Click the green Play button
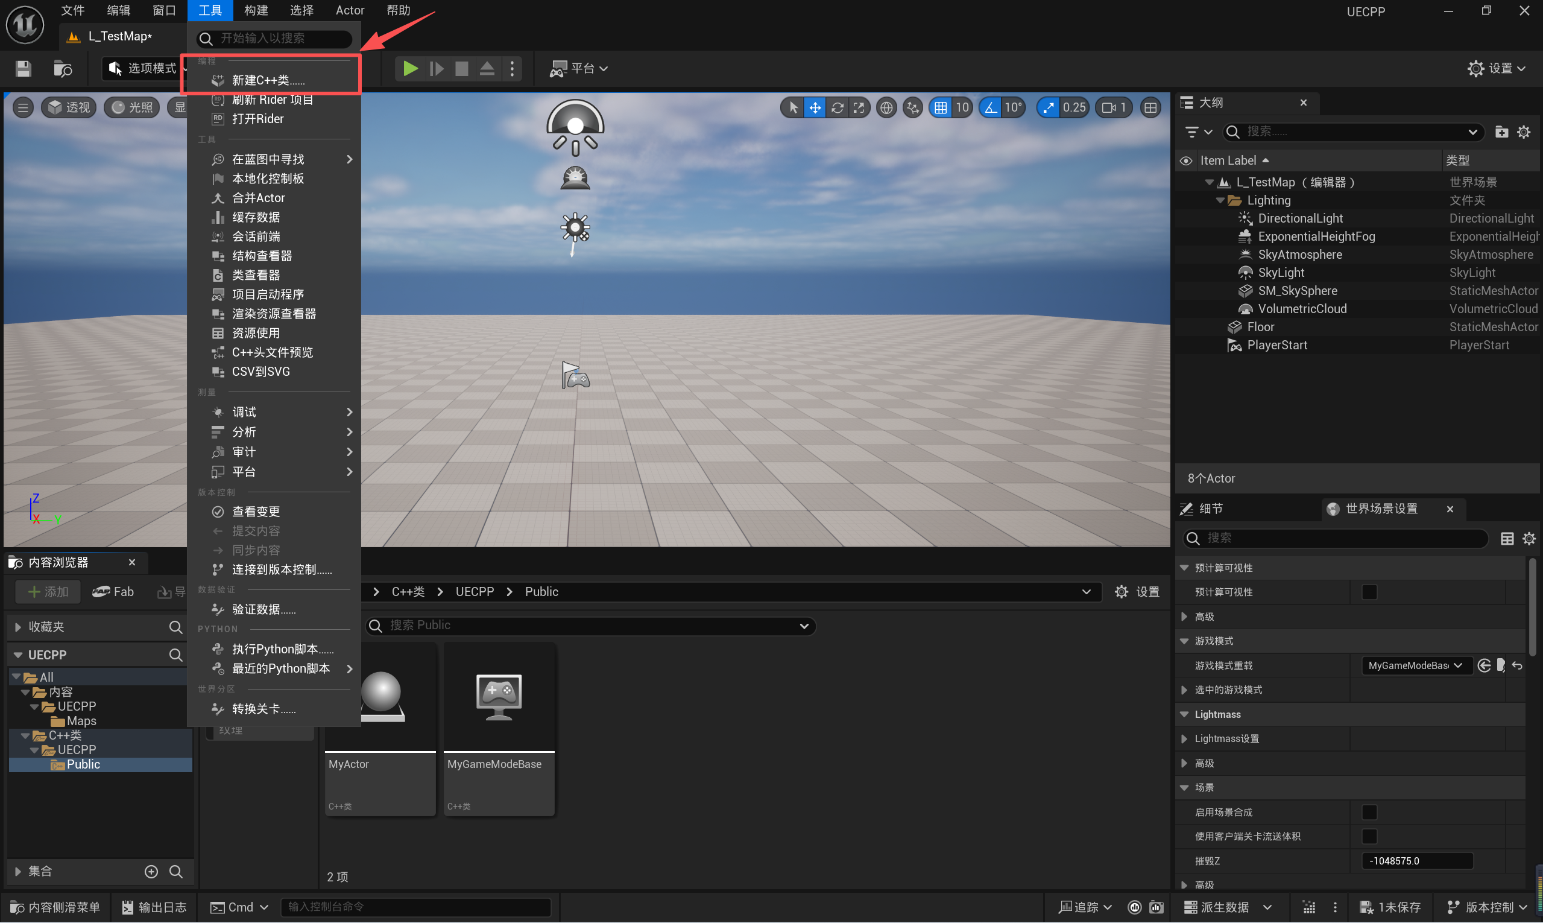The height and width of the screenshot is (923, 1543). click(x=409, y=68)
